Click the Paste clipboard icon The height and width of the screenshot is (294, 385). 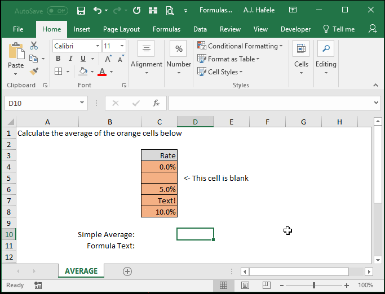pos(16,51)
